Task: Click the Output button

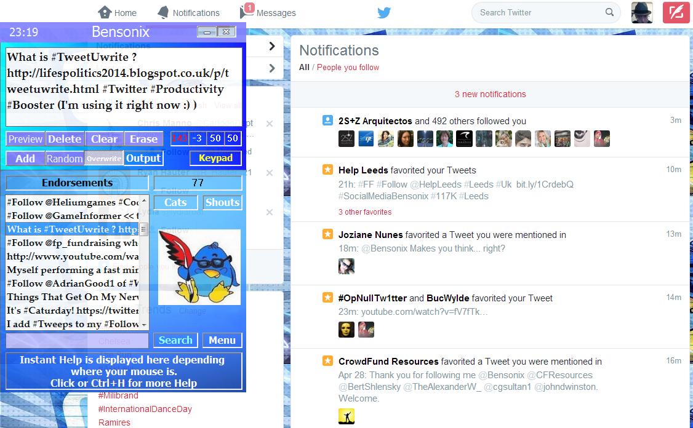Action: 143,158
